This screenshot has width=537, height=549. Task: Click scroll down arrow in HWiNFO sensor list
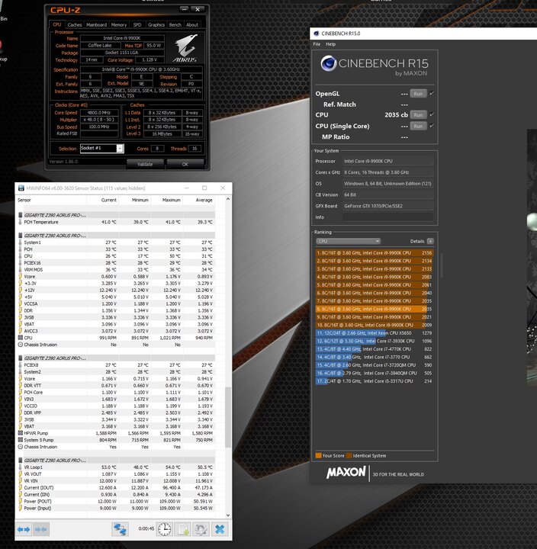[x=228, y=515]
